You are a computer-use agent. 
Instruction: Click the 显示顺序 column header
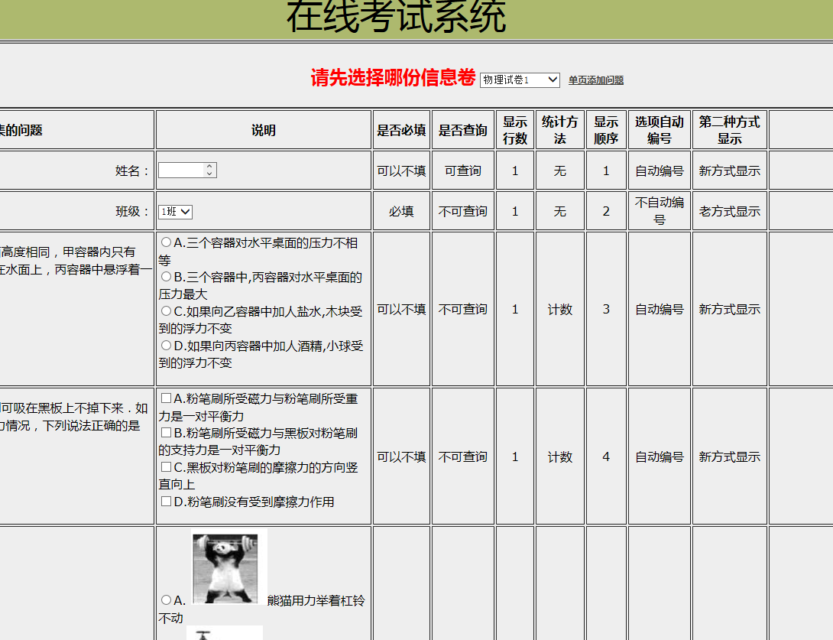pyautogui.click(x=606, y=130)
